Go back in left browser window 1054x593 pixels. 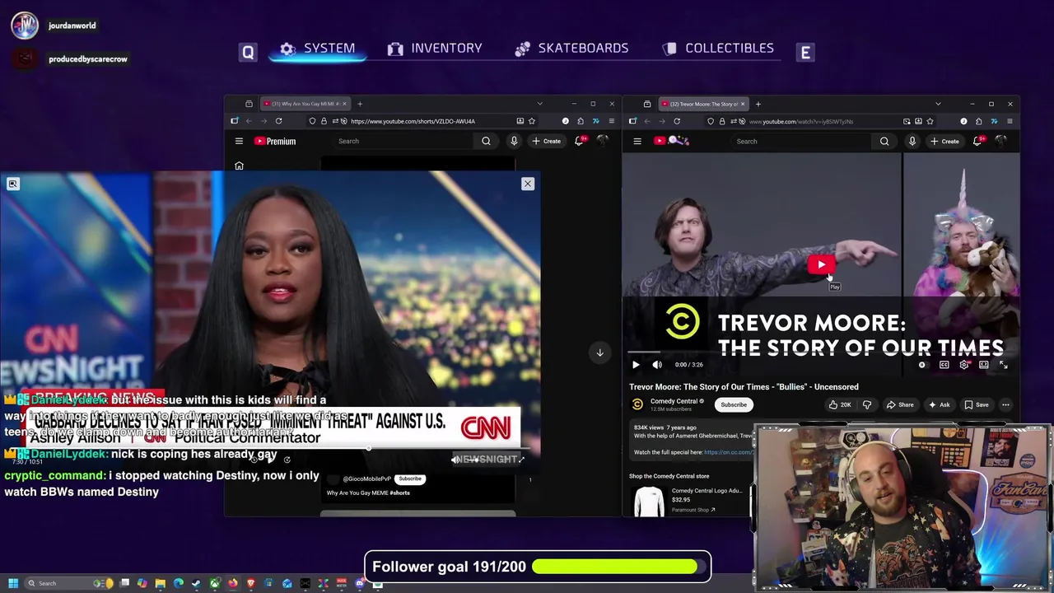tap(249, 121)
